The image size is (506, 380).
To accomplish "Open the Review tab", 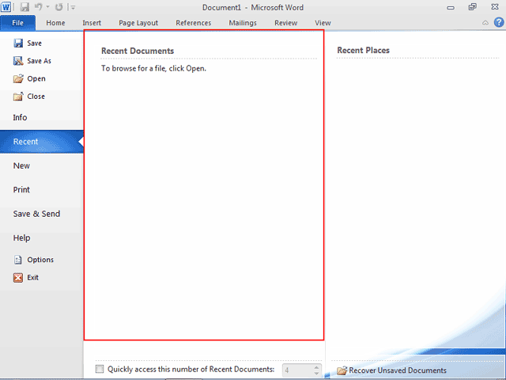I will [x=286, y=23].
